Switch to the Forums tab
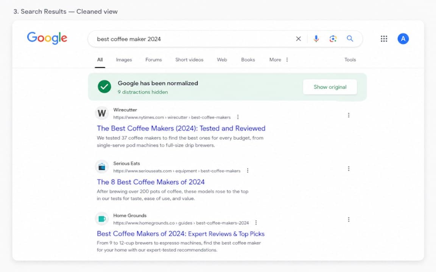Viewport: 436px width, 272px height. pyautogui.click(x=154, y=60)
